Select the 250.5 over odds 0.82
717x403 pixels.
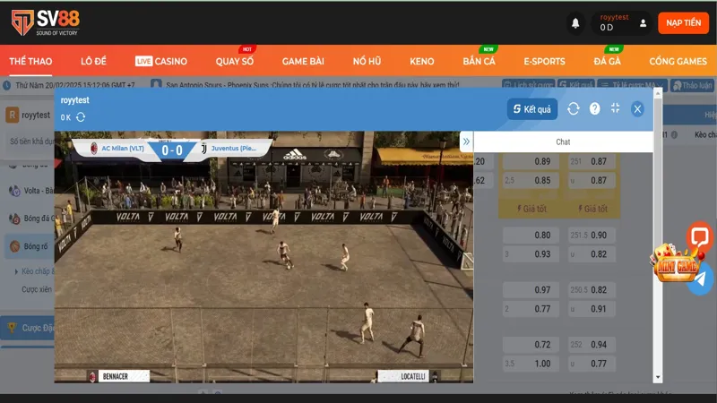point(592,290)
